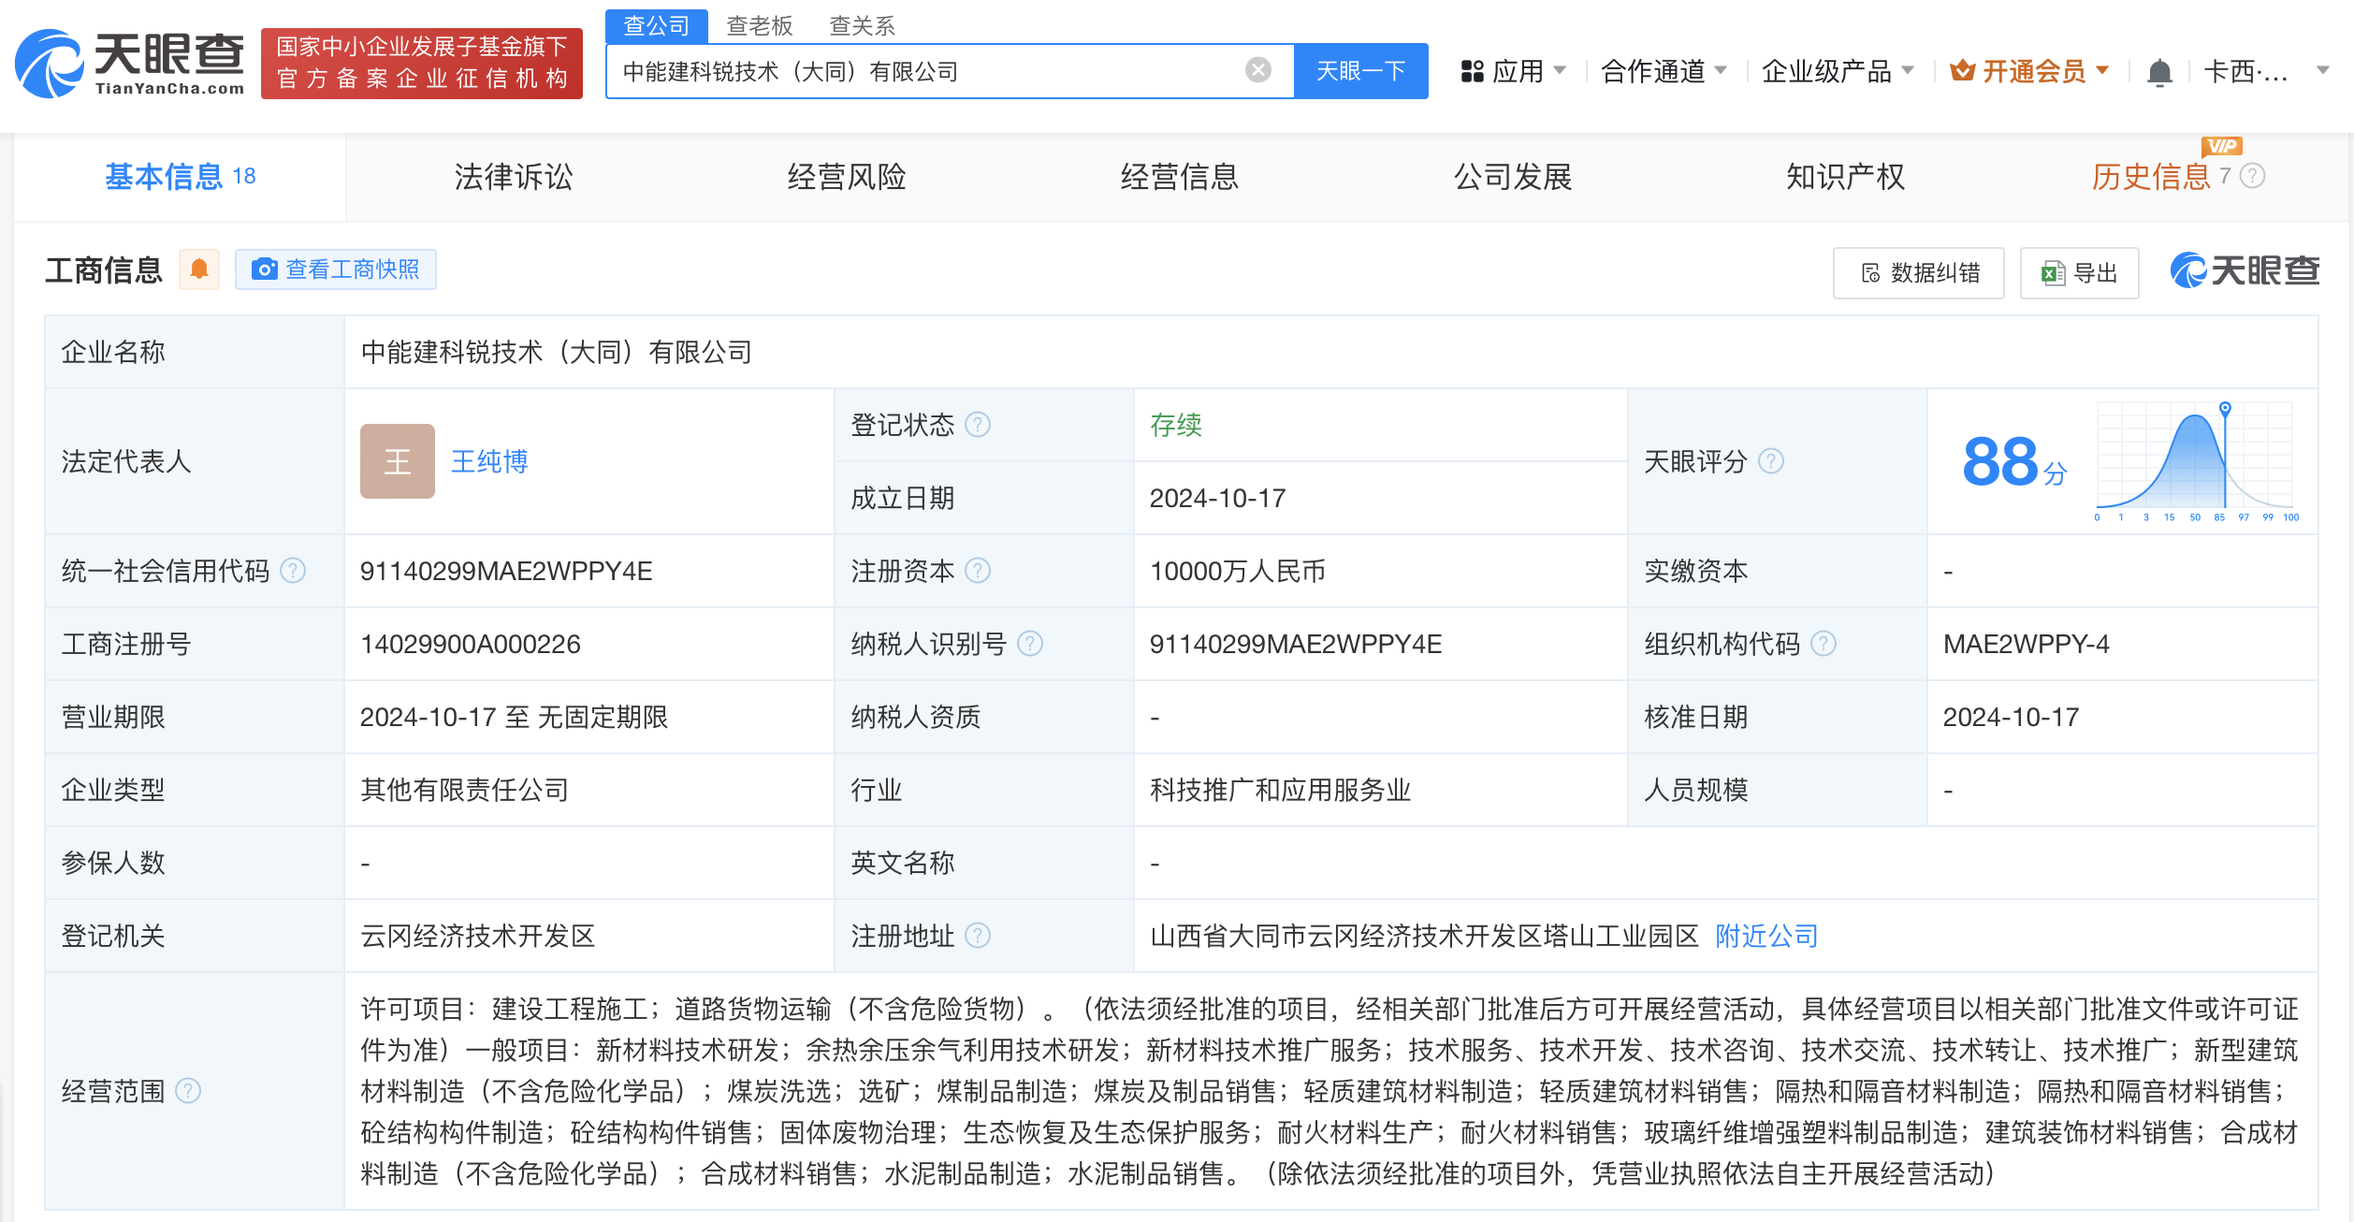
Task: Subscribe using the bell icon next to 工商信息
Action: pyautogui.click(x=199, y=269)
